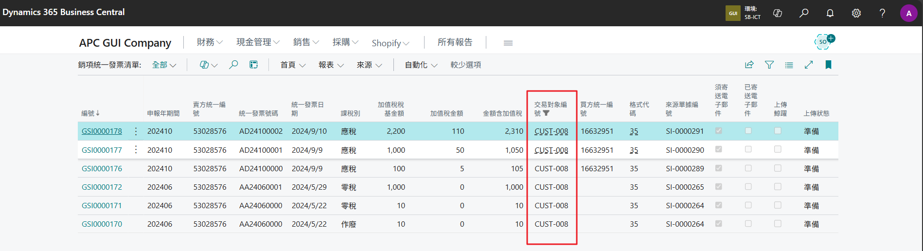Screen dimensions: 923x251
Task: Open the settings gear
Action: [x=856, y=13]
